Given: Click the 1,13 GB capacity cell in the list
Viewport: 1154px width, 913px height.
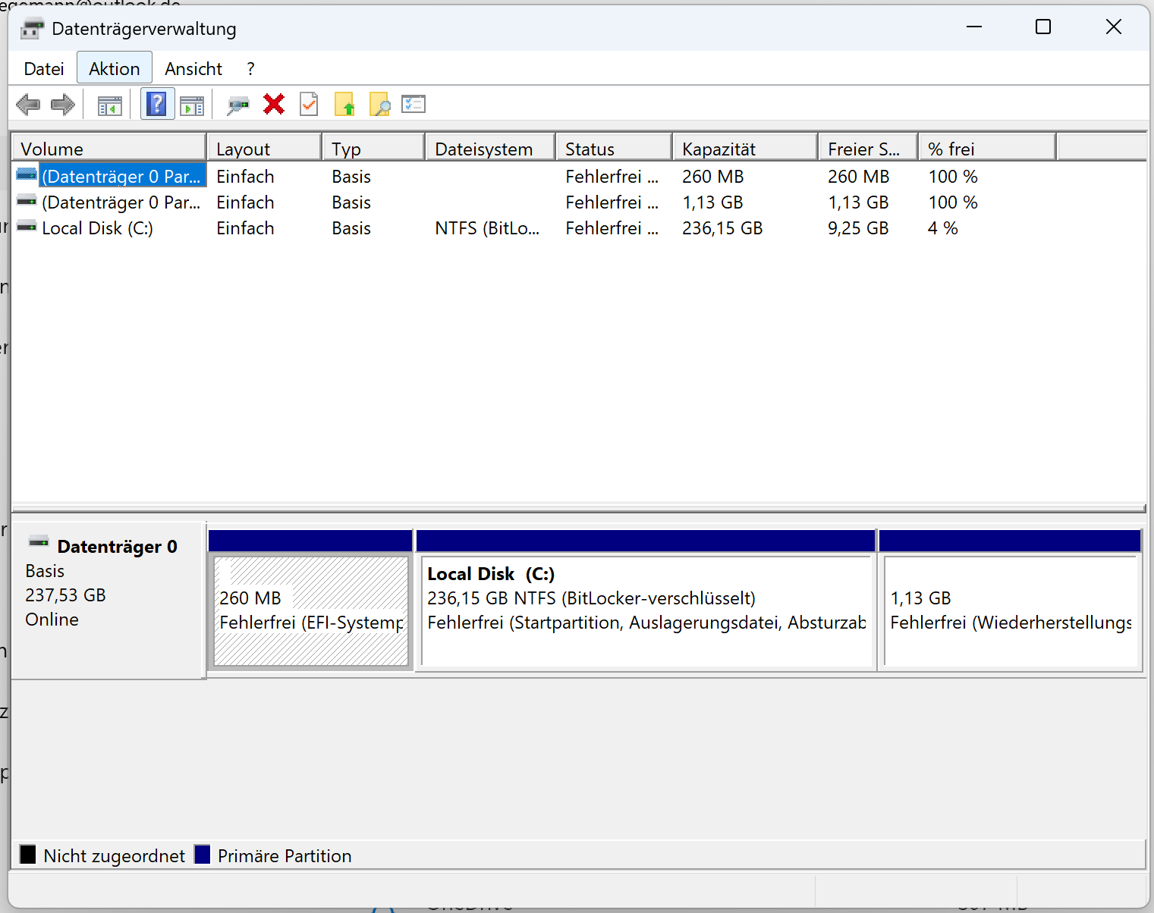Looking at the screenshot, I should coord(712,202).
